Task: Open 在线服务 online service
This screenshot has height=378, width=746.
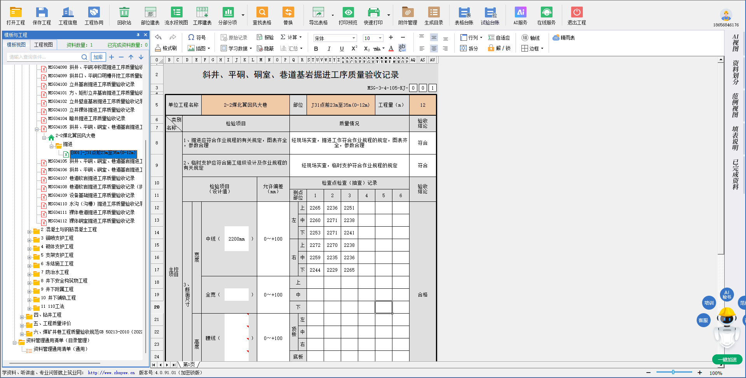Action: tap(546, 16)
